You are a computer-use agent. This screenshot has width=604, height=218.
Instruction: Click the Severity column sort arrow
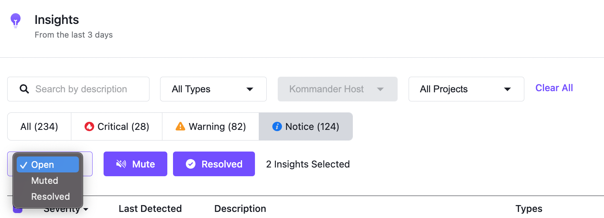tap(86, 209)
